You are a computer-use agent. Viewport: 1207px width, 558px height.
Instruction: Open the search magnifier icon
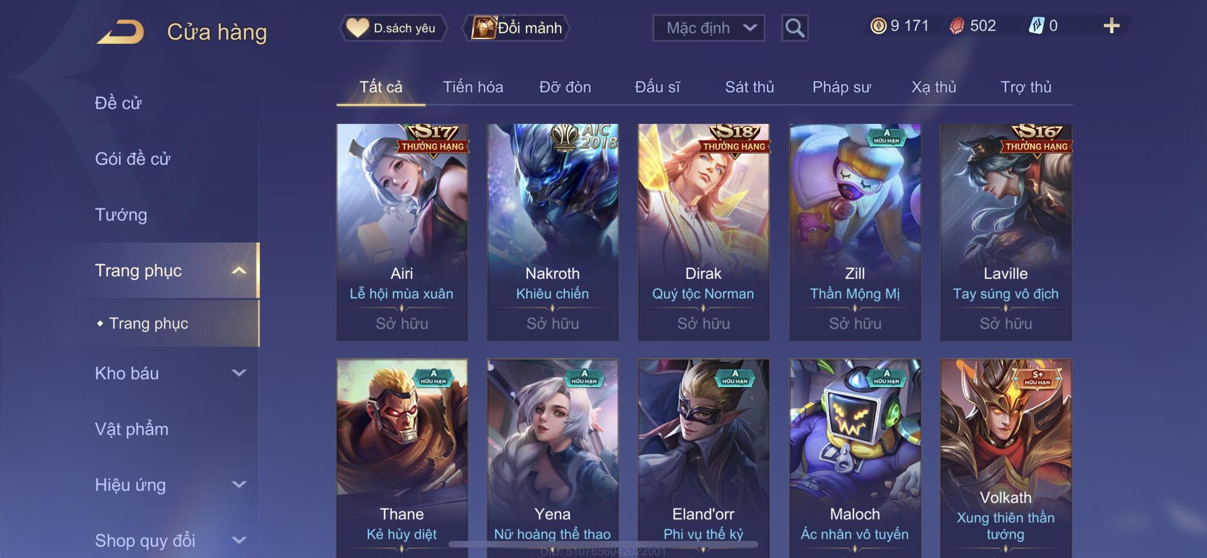pos(794,28)
